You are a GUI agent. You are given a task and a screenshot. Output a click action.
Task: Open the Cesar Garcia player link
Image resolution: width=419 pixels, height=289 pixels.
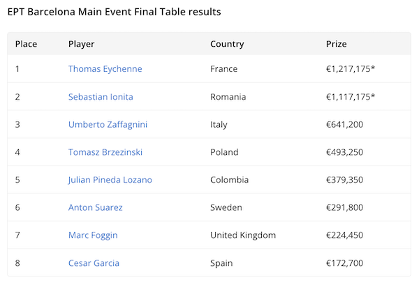pos(94,263)
